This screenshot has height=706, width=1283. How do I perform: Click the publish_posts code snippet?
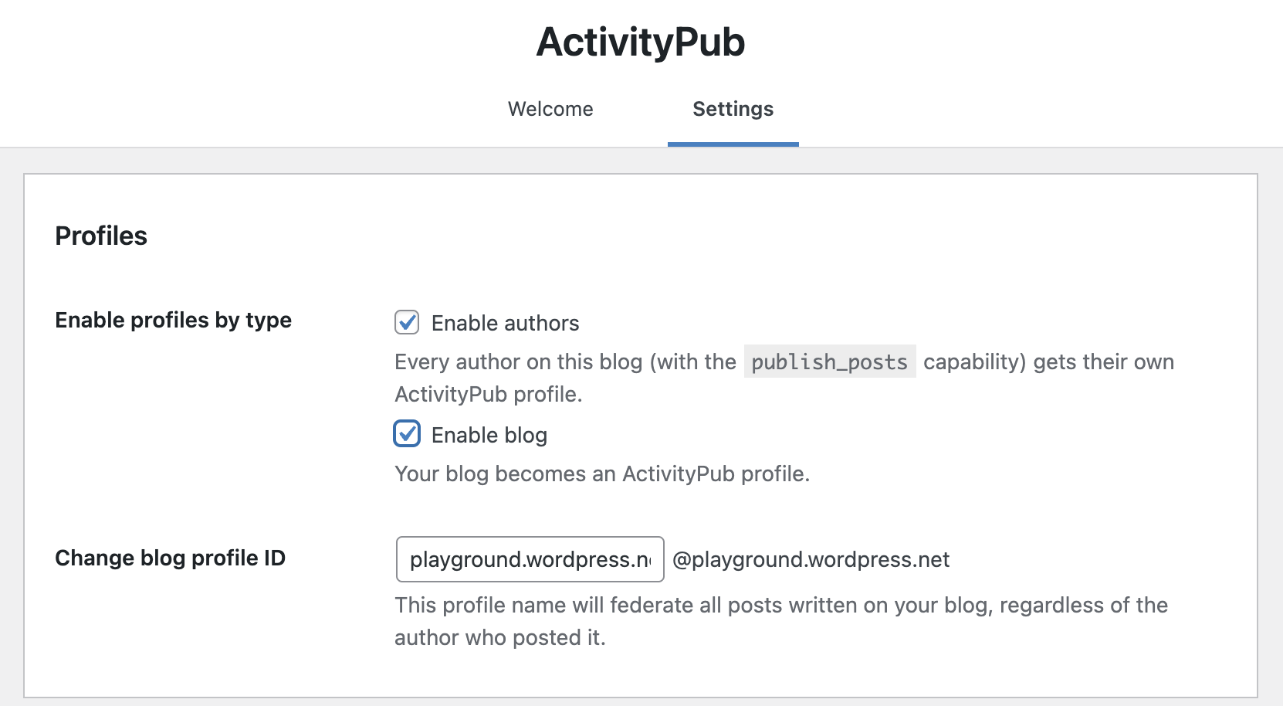[x=829, y=361]
